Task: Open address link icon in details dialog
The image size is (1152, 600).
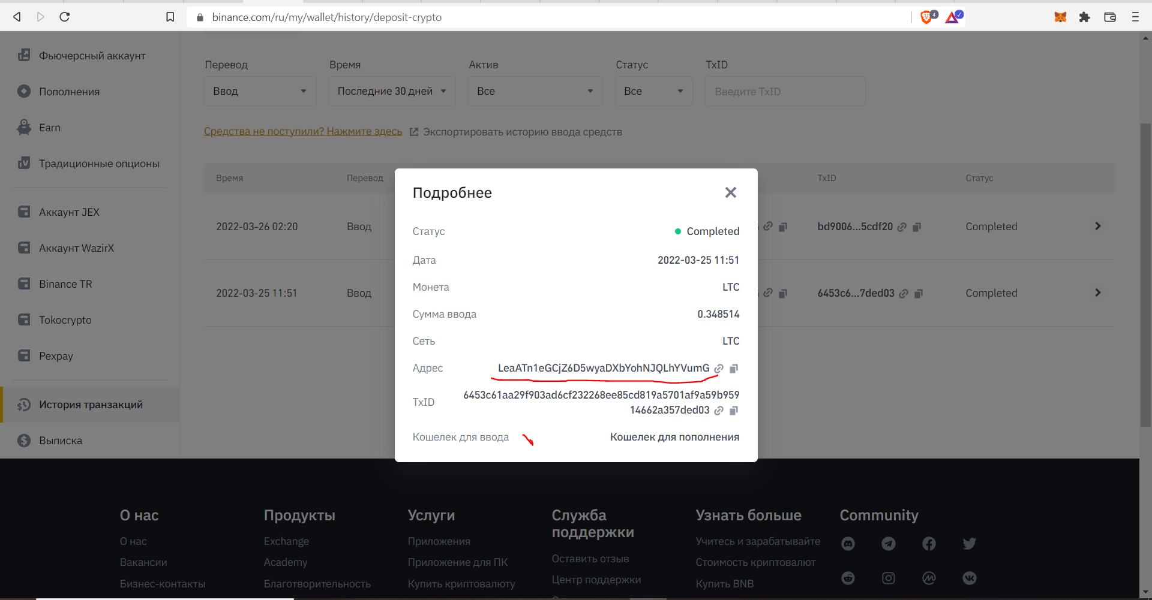Action: tap(719, 369)
